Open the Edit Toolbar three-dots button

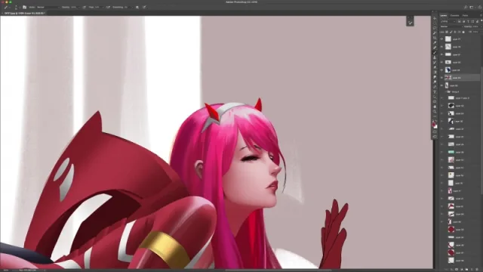coord(435,116)
